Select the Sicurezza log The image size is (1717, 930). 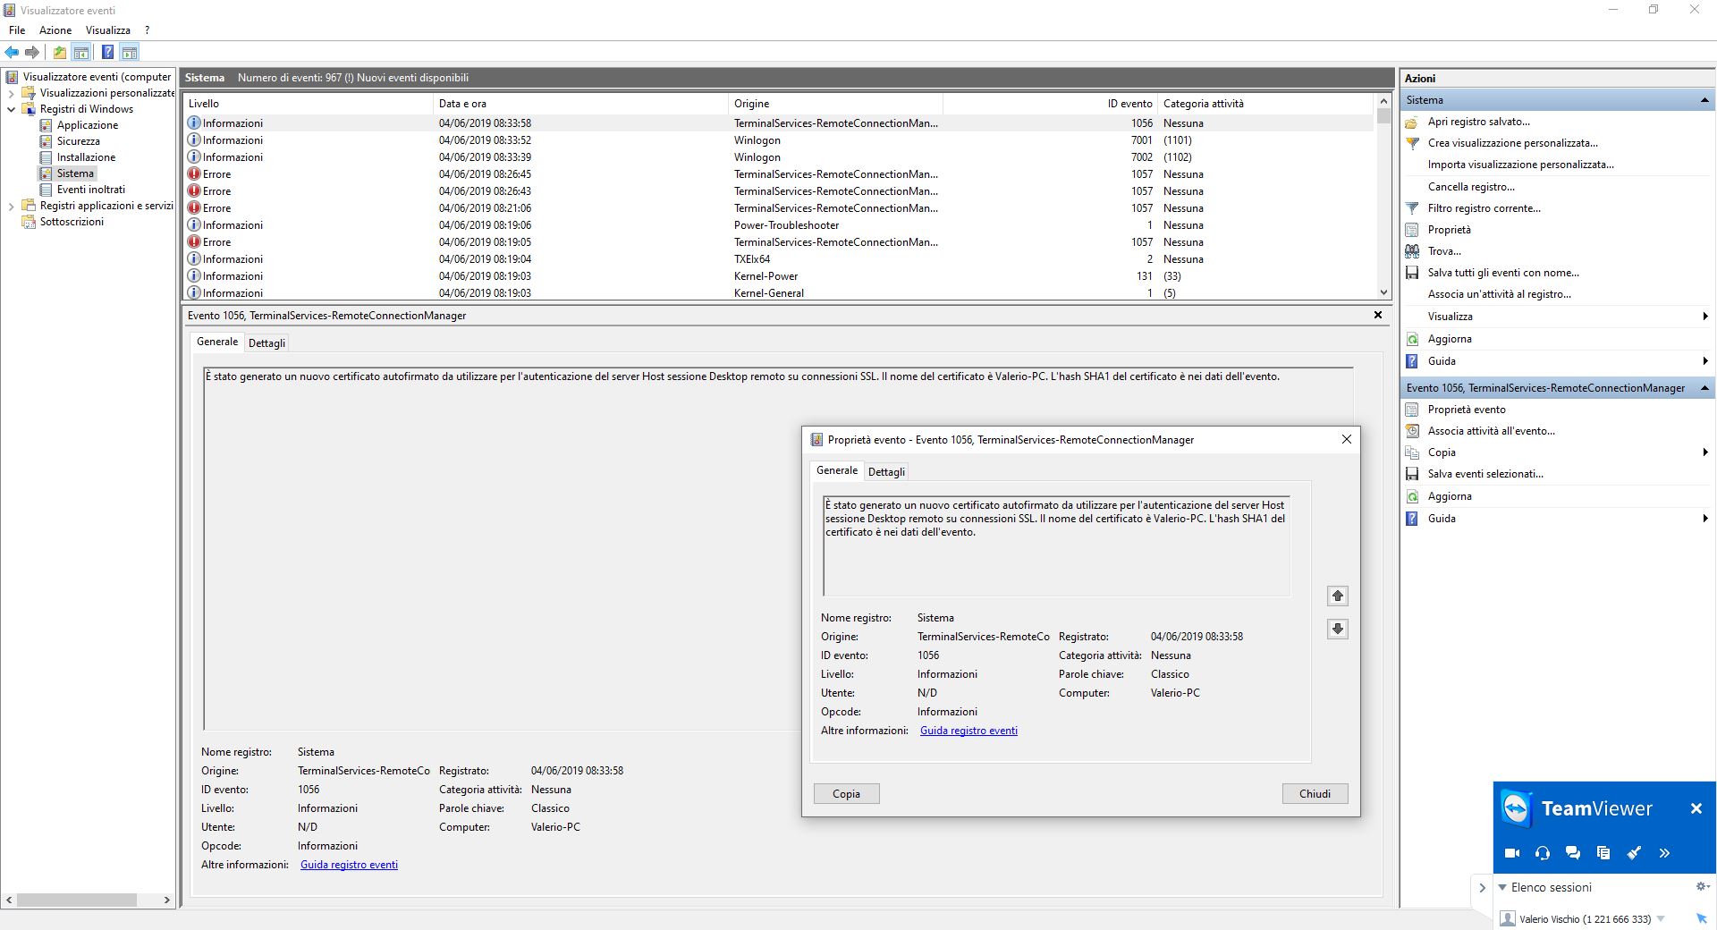[x=78, y=141]
